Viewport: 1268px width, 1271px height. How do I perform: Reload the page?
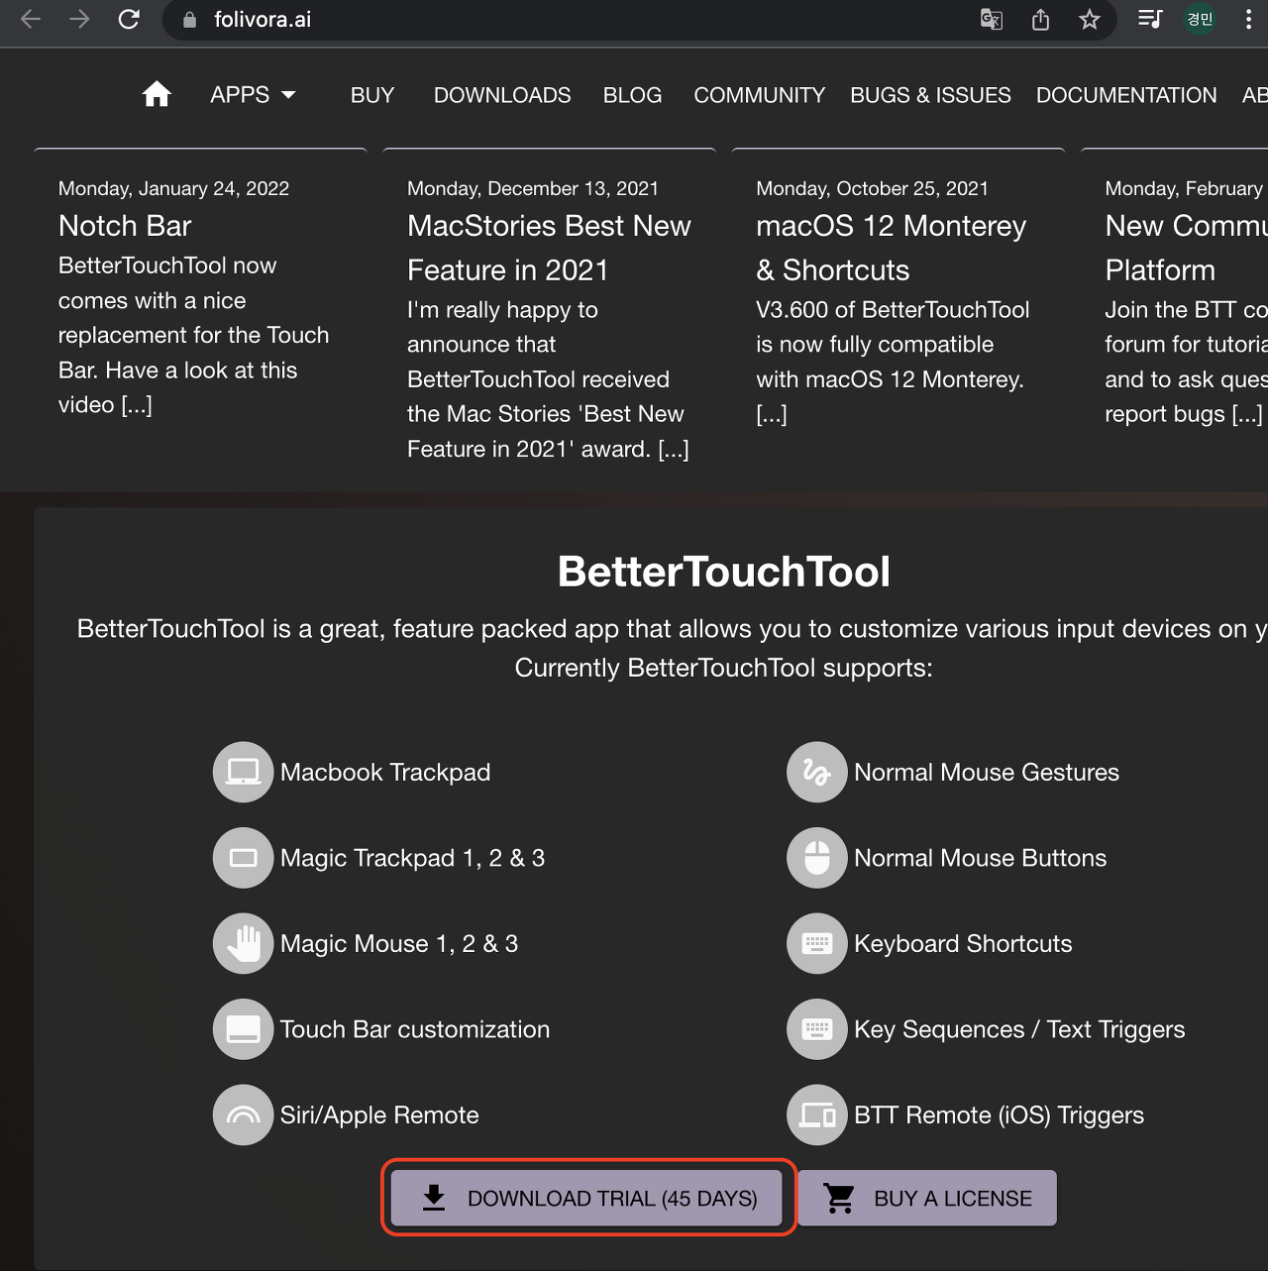pos(129,19)
